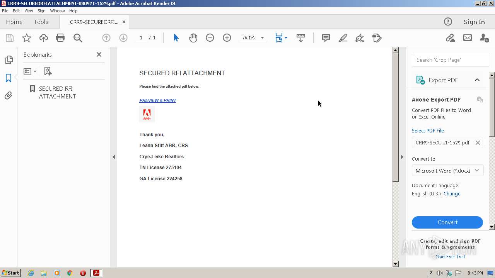Launch Internet Explorer from taskbar

[31, 273]
